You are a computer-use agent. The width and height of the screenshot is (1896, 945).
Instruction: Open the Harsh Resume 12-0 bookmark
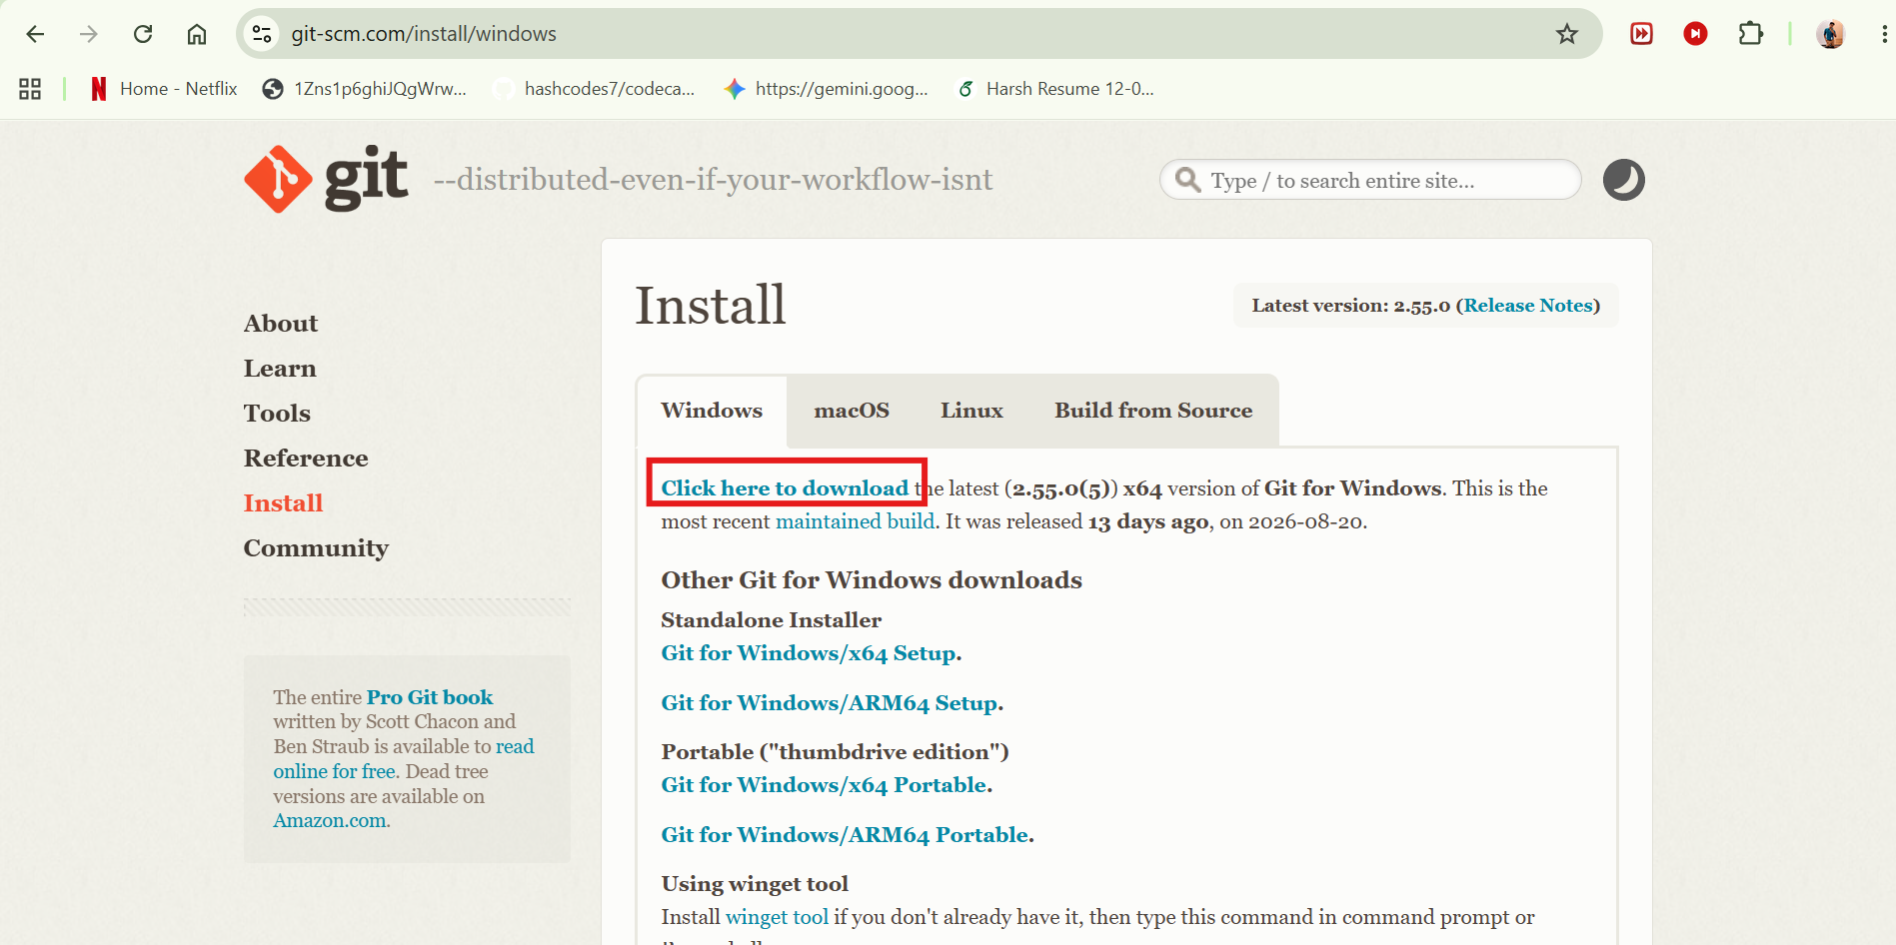pyautogui.click(x=1055, y=89)
